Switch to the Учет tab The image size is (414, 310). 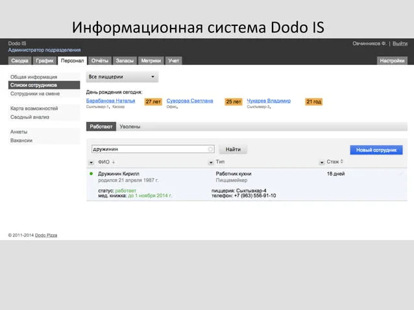(x=173, y=61)
